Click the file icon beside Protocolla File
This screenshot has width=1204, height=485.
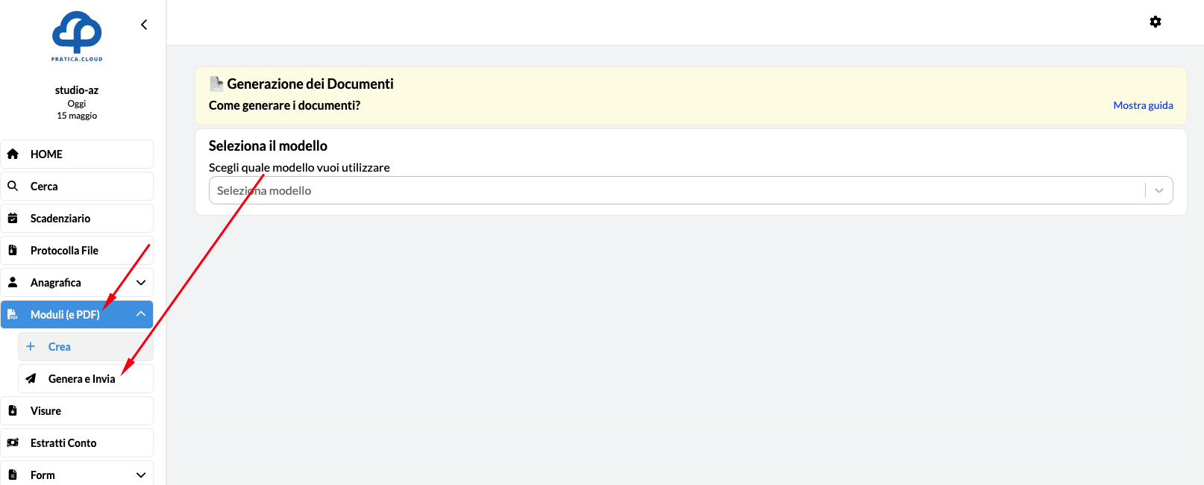[13, 250]
